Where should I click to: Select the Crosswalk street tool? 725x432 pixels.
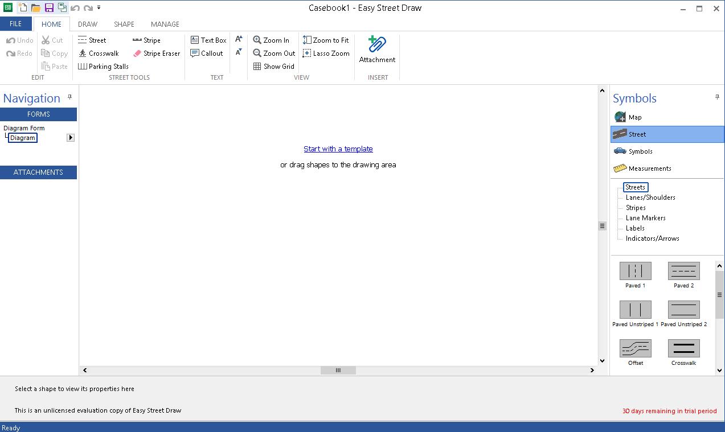coord(99,54)
